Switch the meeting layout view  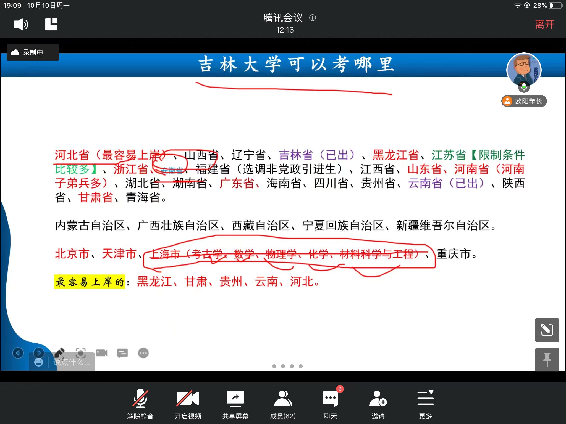point(51,24)
